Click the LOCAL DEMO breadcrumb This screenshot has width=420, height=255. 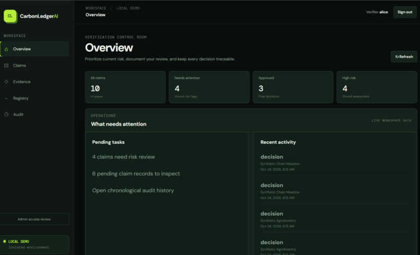128,8
